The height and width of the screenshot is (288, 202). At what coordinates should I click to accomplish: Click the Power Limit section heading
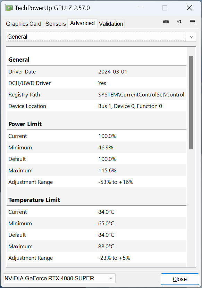(x=25, y=124)
